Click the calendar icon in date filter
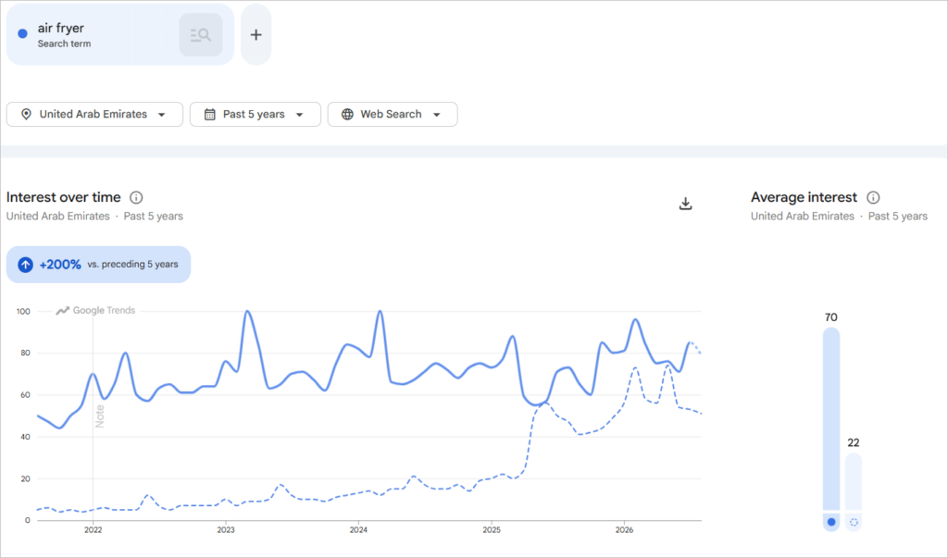This screenshot has height=558, width=948. pos(210,114)
